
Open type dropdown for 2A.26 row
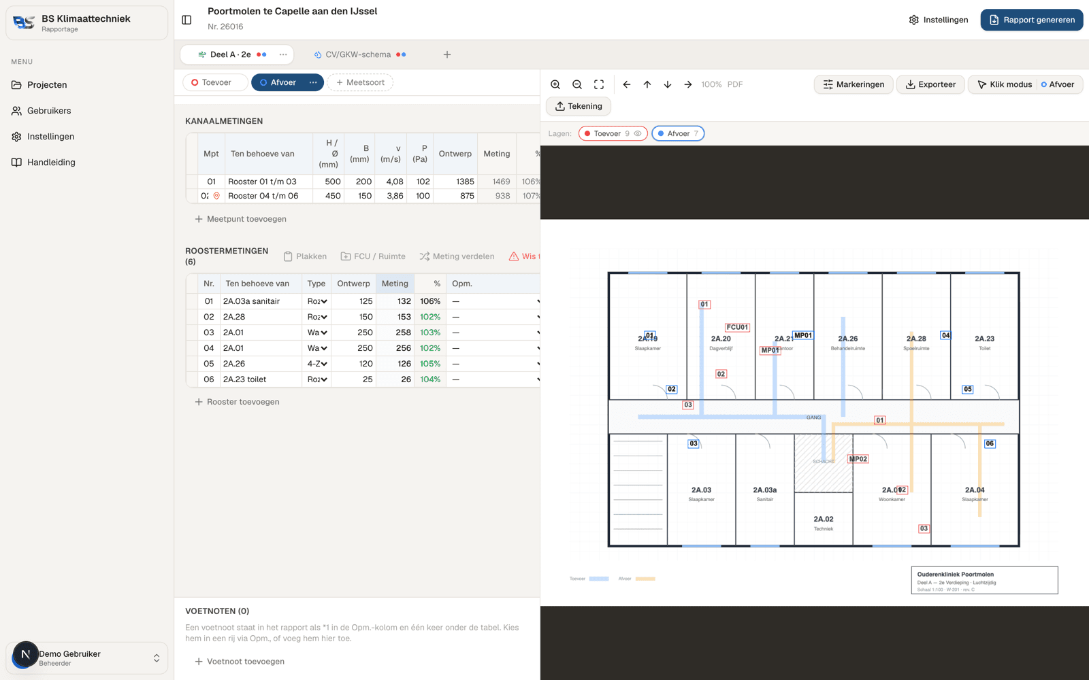(316, 364)
